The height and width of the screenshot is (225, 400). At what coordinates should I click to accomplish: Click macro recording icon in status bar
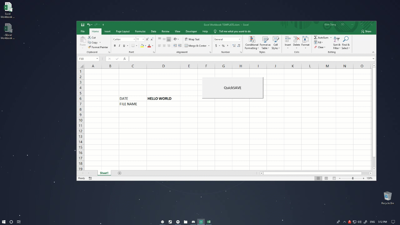[90, 178]
